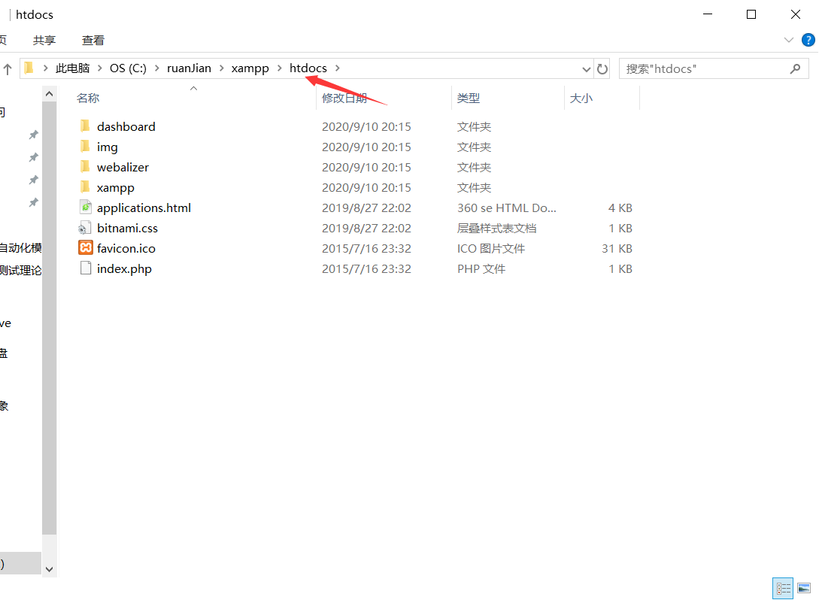Switch to large thumbnails view icon
The width and height of the screenshot is (819, 600).
tap(804, 589)
